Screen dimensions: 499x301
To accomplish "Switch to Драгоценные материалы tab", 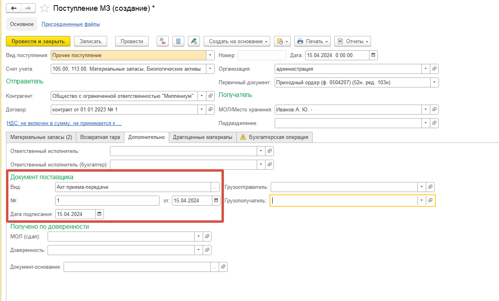I will point(202,137).
